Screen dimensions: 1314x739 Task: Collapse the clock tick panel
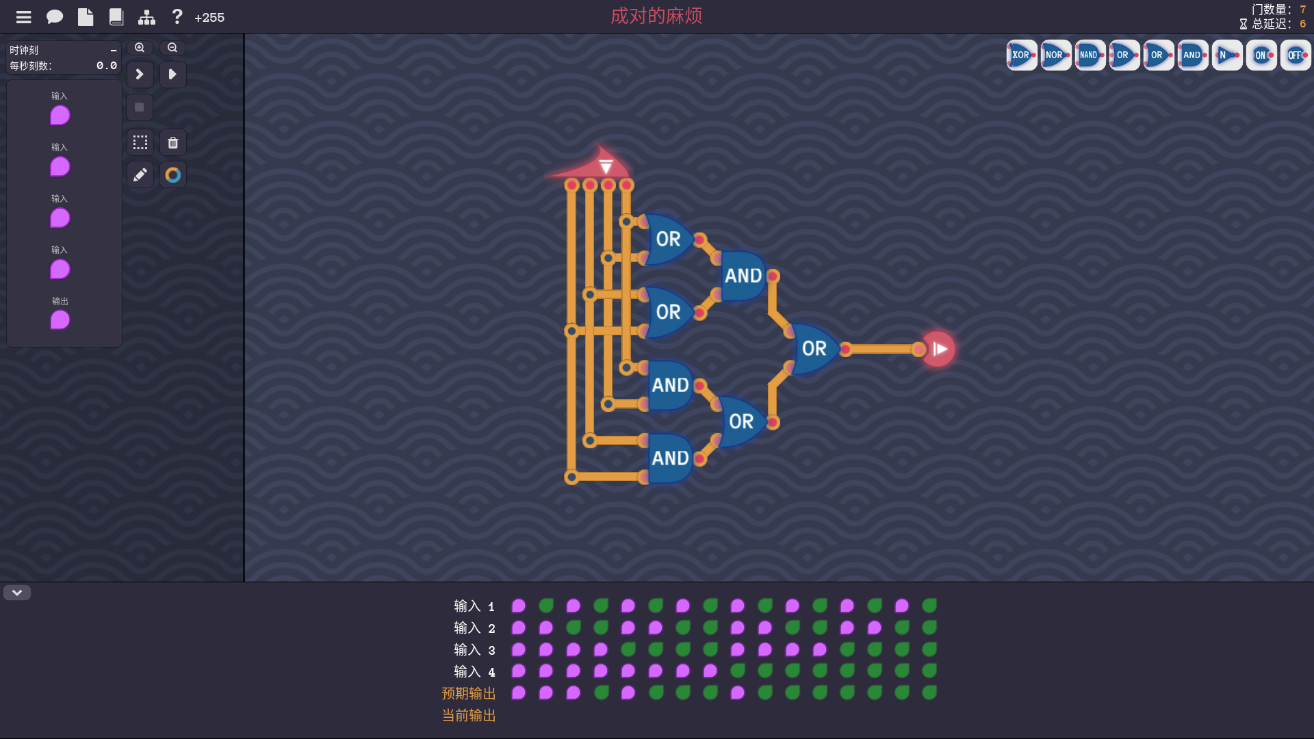[x=114, y=50]
